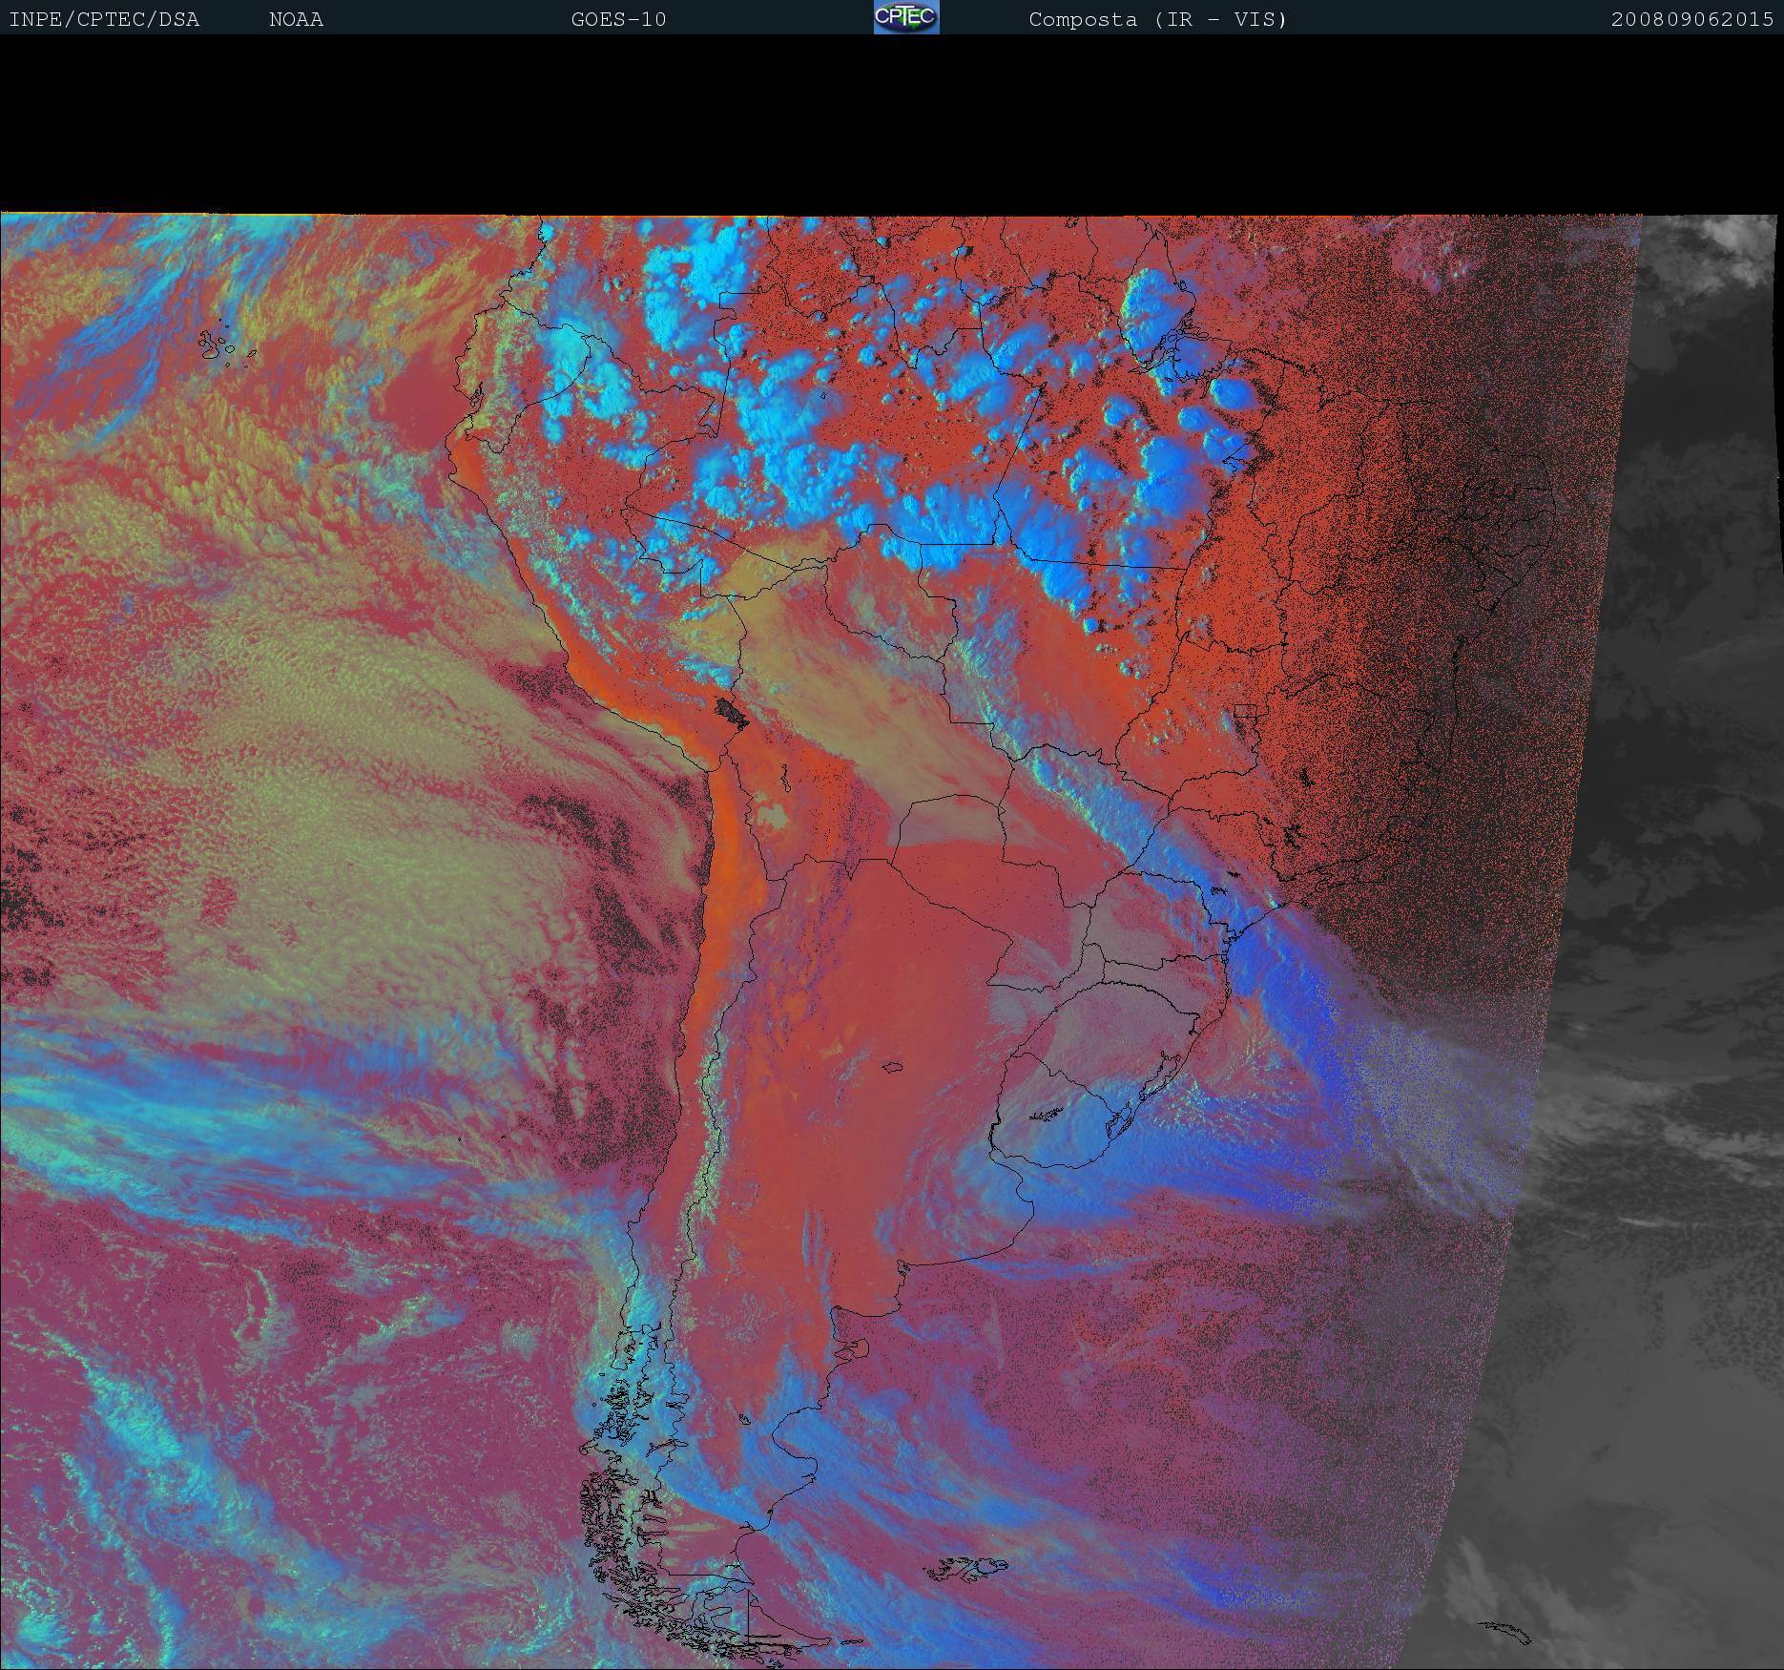
Task: Click the CPTEC logo in the header
Action: (x=905, y=17)
